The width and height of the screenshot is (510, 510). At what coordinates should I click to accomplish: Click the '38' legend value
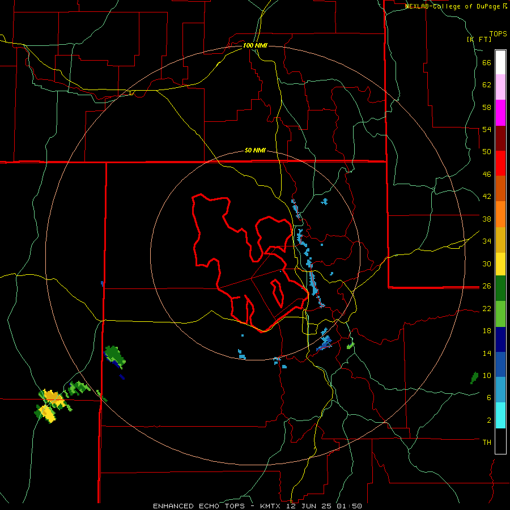[487, 219]
